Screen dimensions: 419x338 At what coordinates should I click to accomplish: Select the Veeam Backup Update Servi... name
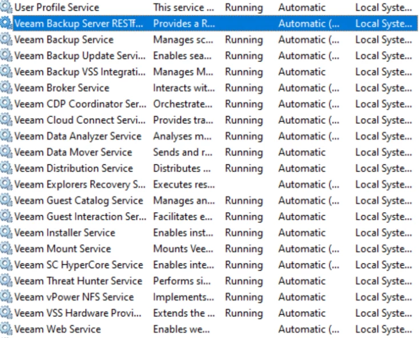[80, 55]
